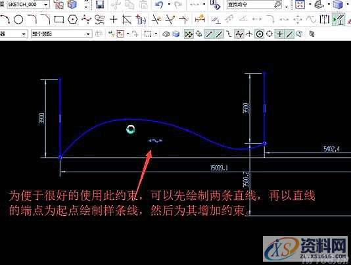Toggle Intersection snap option
Viewport: 351px width, 265px height.
(249, 34)
